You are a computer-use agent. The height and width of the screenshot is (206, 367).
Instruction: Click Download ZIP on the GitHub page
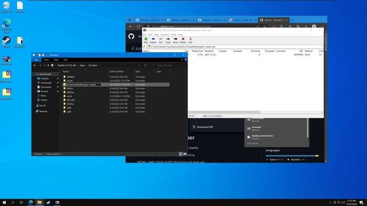tap(202, 127)
